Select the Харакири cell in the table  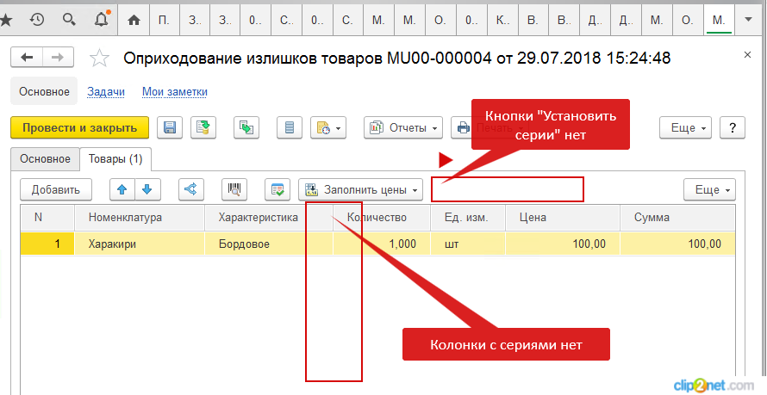(x=140, y=244)
